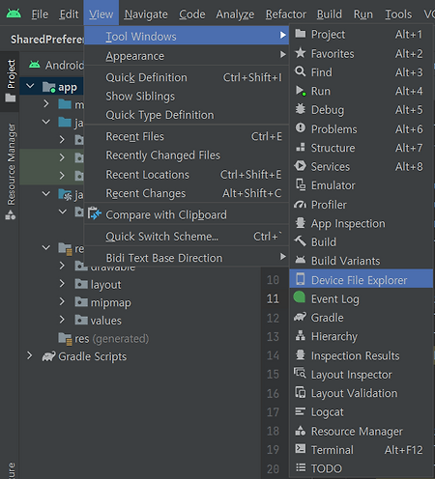Click the Device File Explorer phone icon
This screenshot has width=435, height=479.
(301, 279)
